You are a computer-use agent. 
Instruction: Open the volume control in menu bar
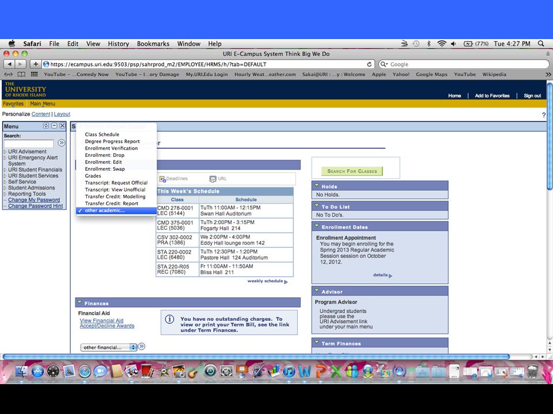(453, 44)
